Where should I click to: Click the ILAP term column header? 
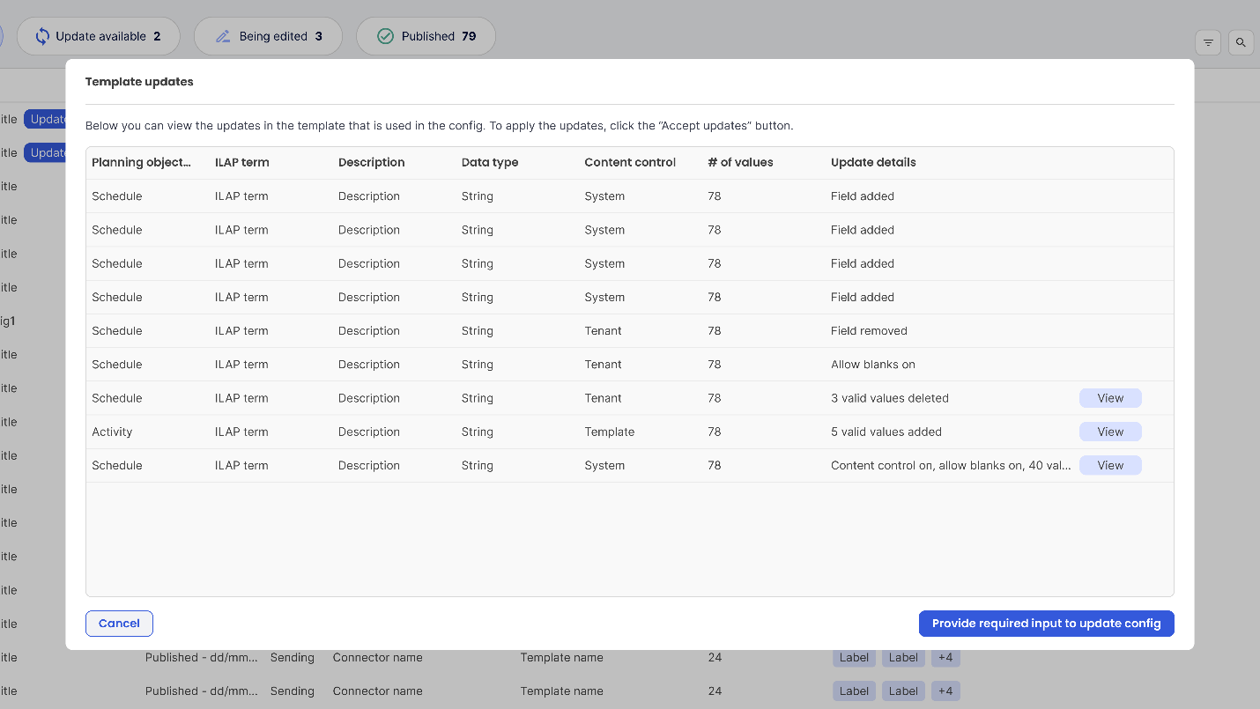coord(241,162)
